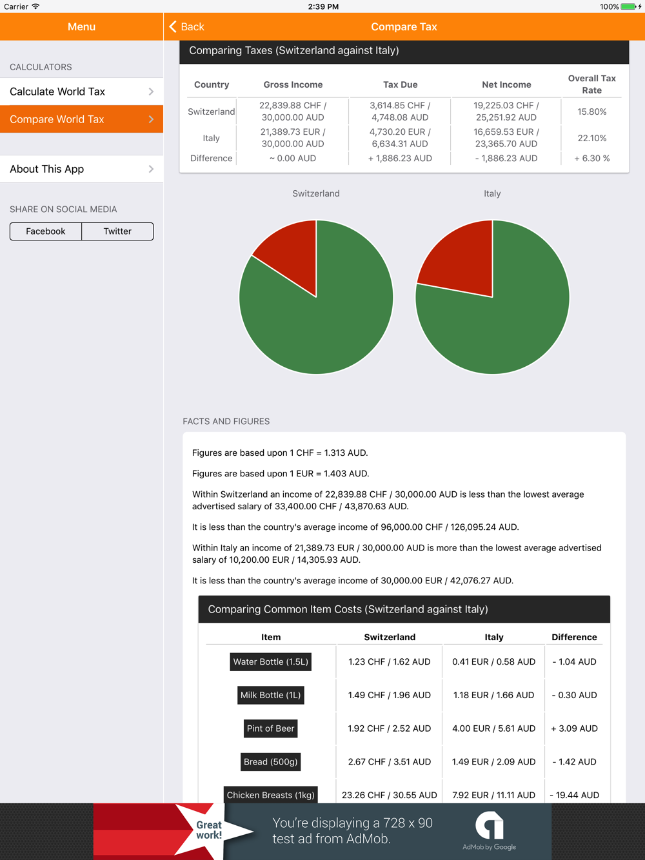Tap Milk Bottle (1L) item label

pos(271,695)
